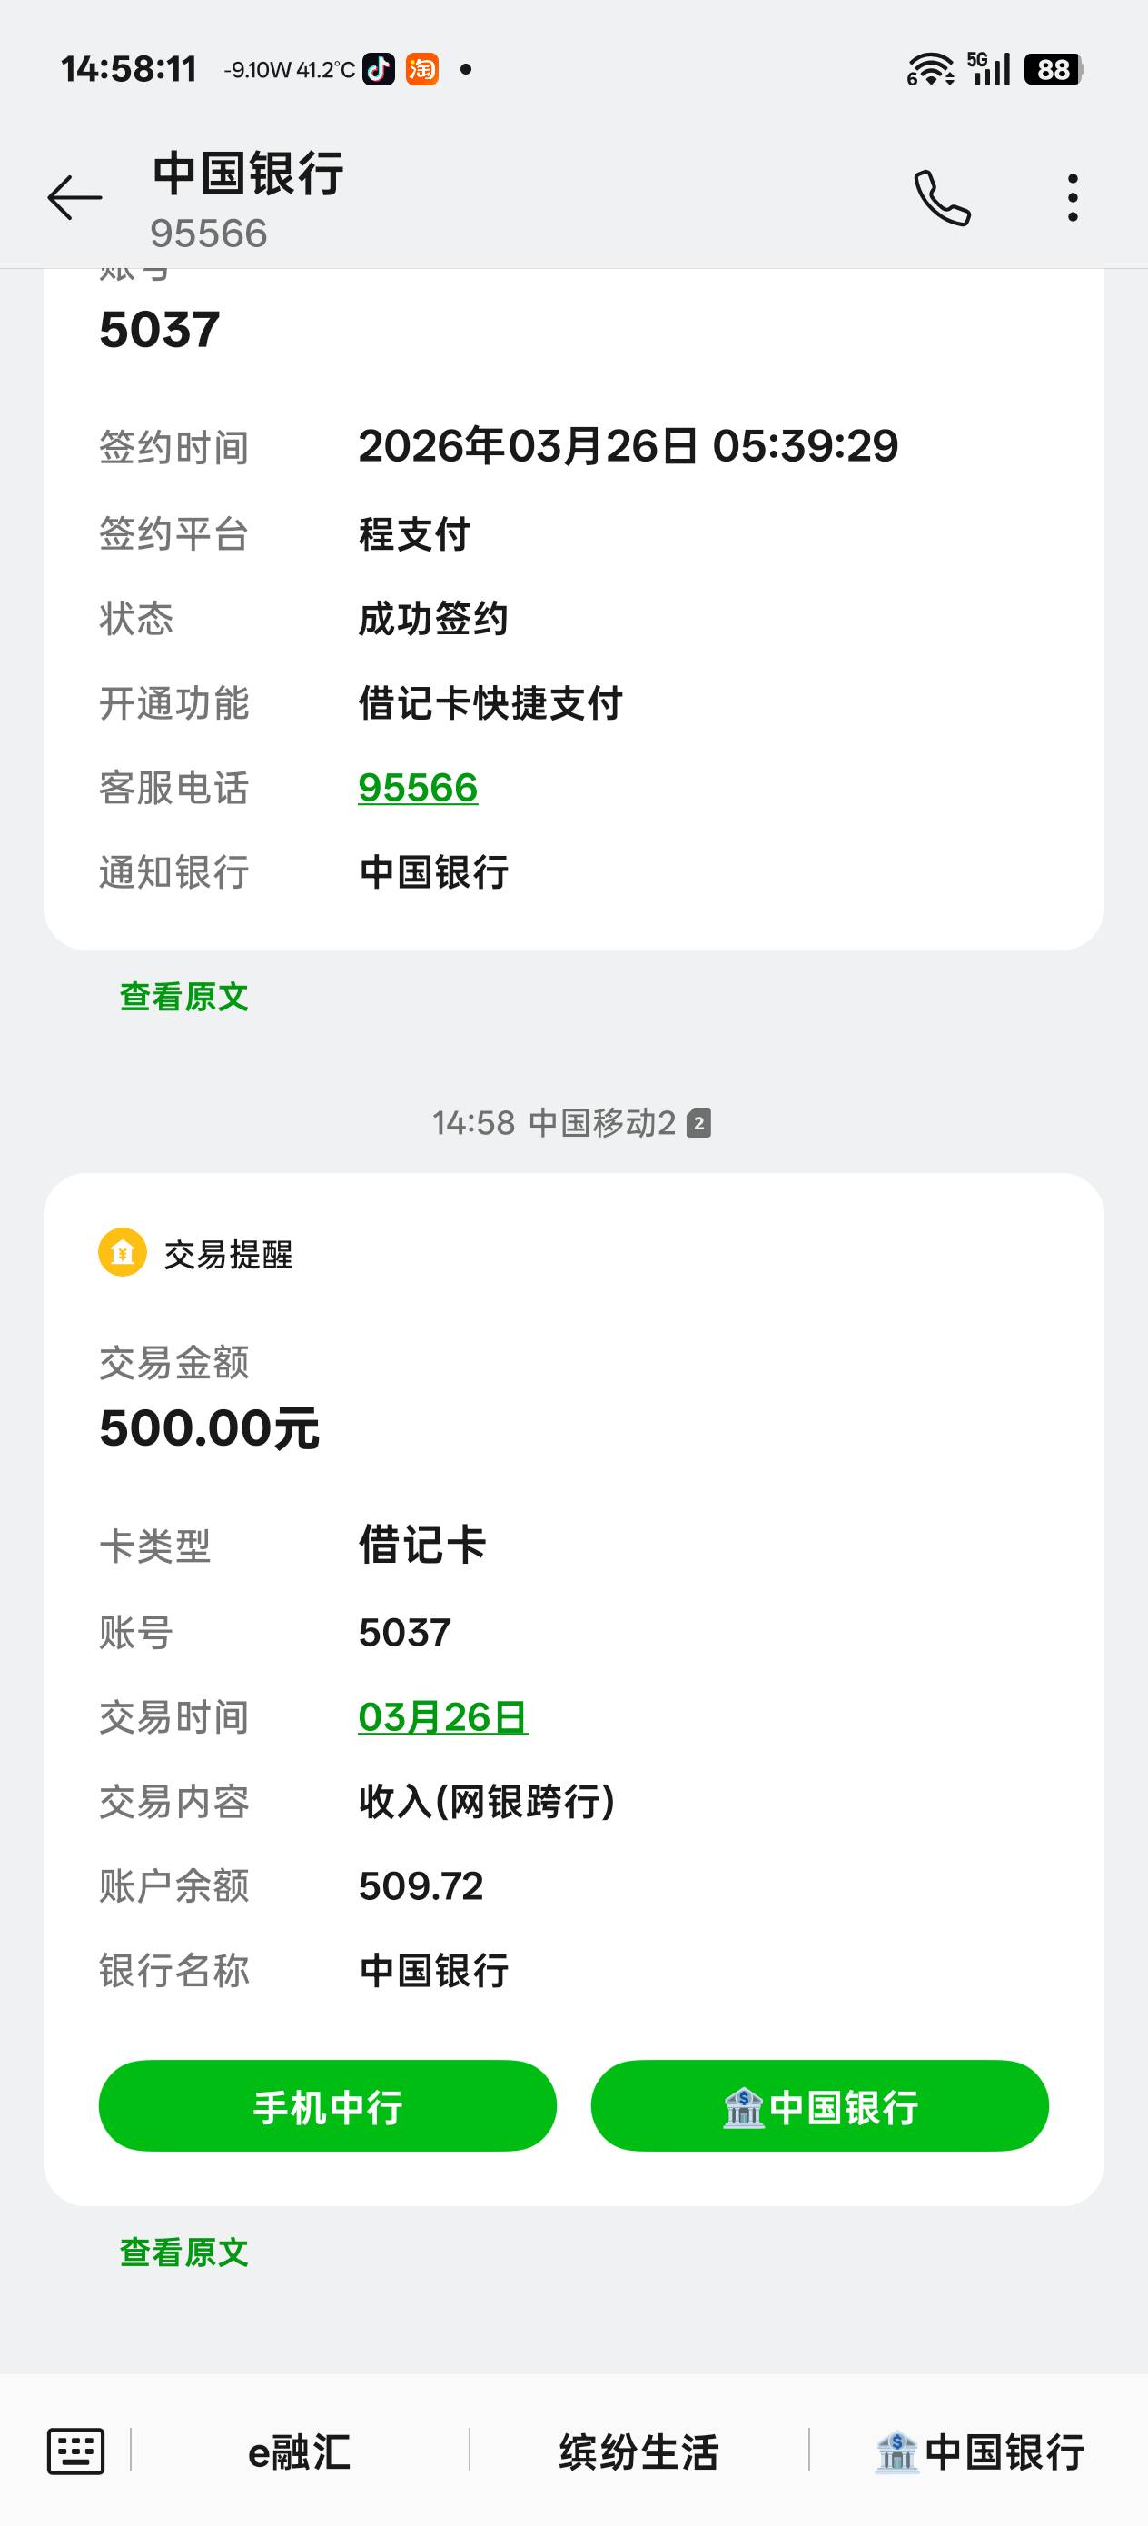This screenshot has height=2526, width=1148.
Task: Tap the 500.00元 transaction amount
Action: 209,1427
